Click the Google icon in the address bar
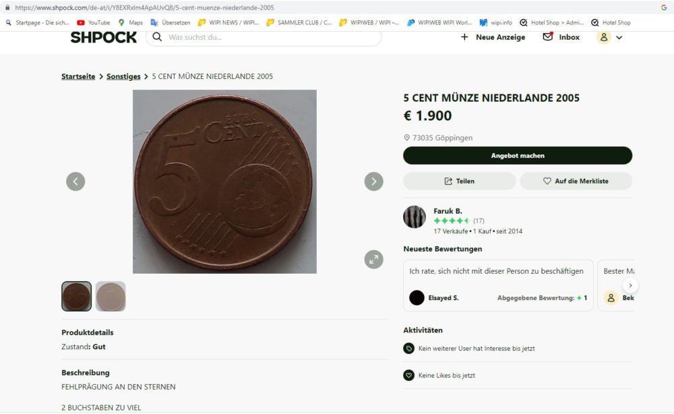This screenshot has height=414, width=674. pos(664,7)
